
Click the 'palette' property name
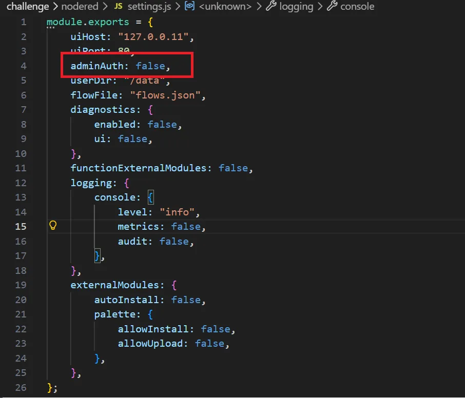pyautogui.click(x=115, y=314)
